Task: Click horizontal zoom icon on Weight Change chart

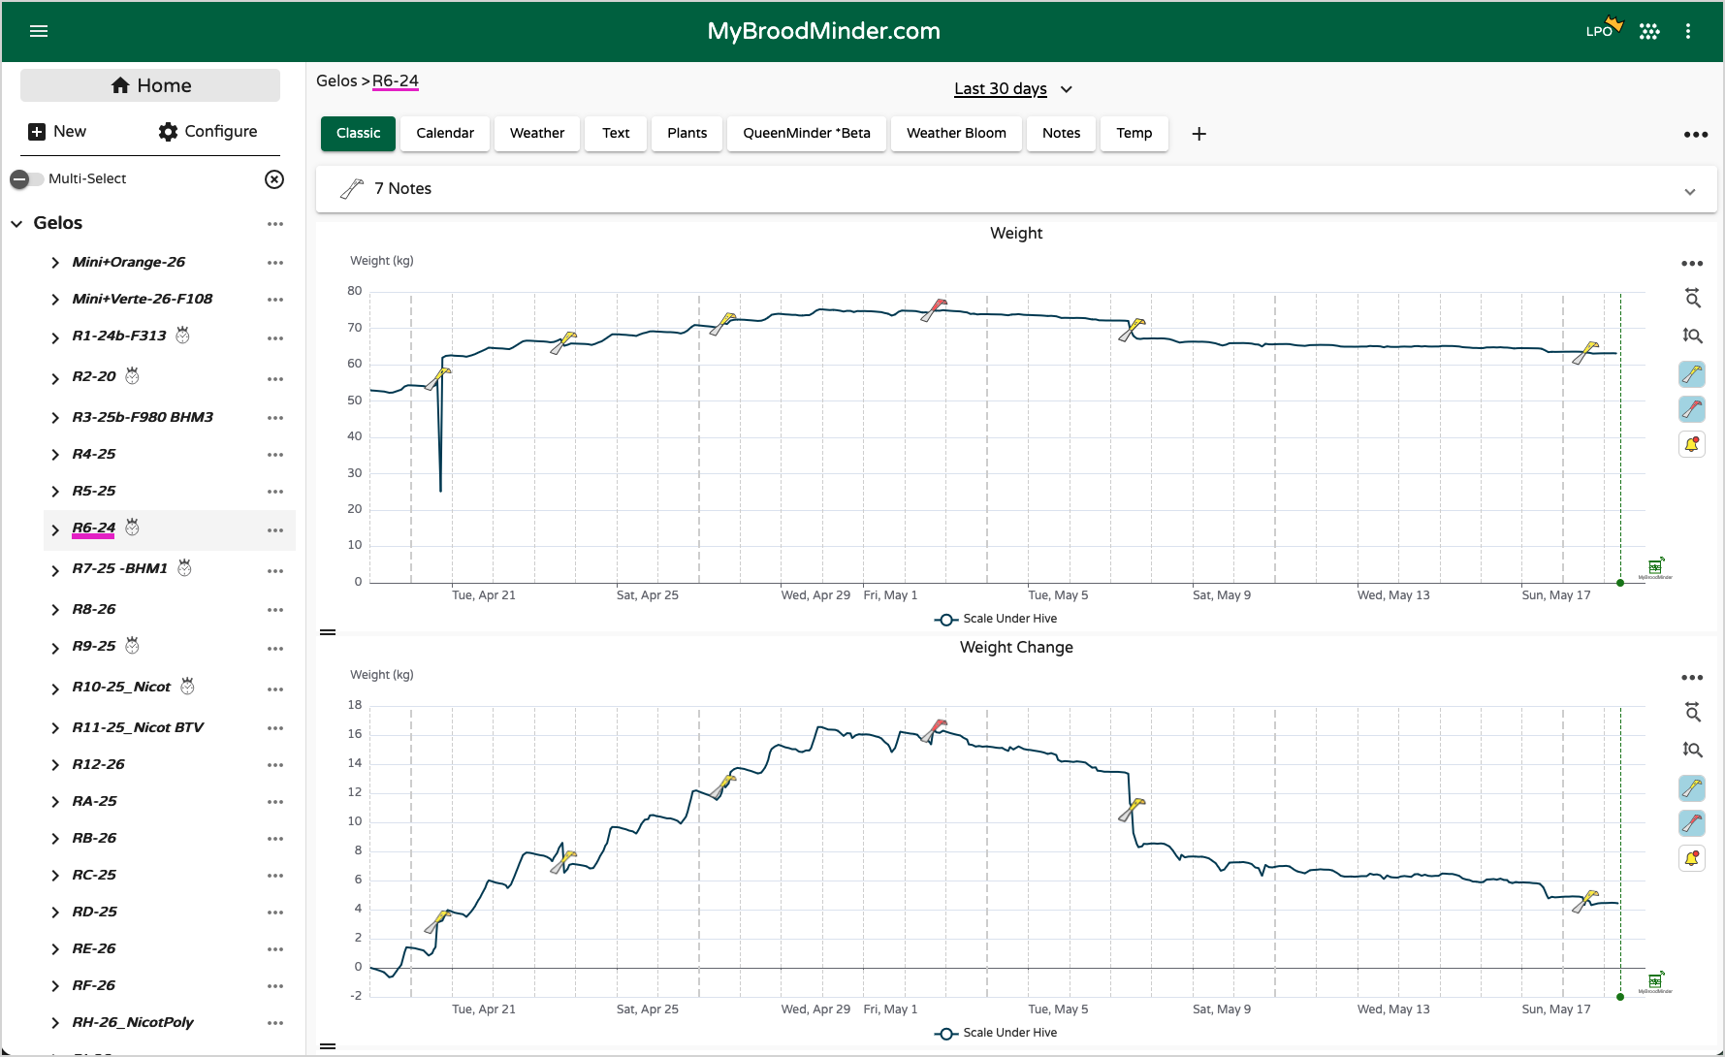Action: click(1692, 713)
